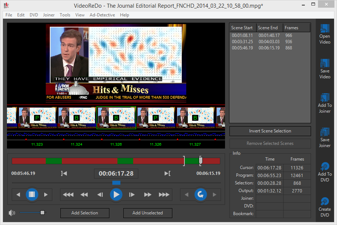337x225 pixels.
Task: Click Cursor time value 00:06:17.28 in Info
Action: coord(269,168)
